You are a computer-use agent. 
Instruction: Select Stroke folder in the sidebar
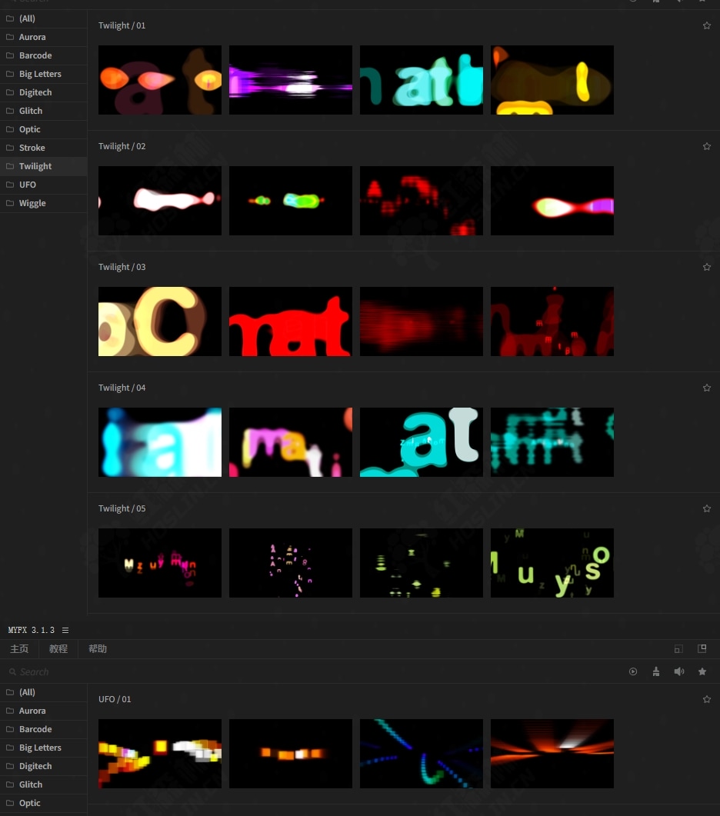43,148
